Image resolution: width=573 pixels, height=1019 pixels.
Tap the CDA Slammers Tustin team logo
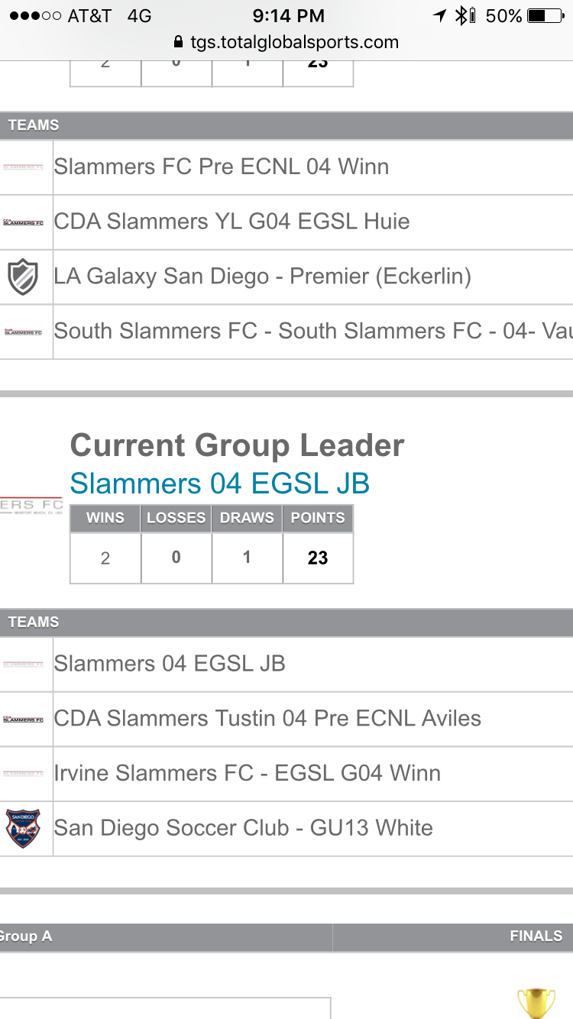point(23,719)
